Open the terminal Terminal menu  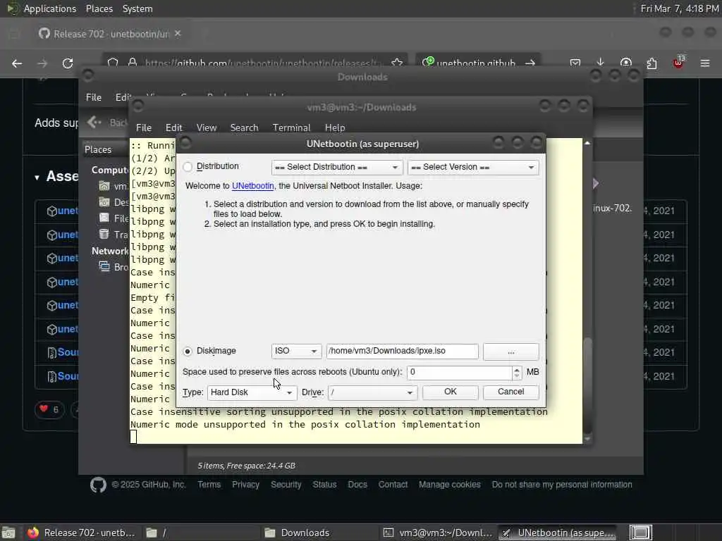pyautogui.click(x=291, y=128)
